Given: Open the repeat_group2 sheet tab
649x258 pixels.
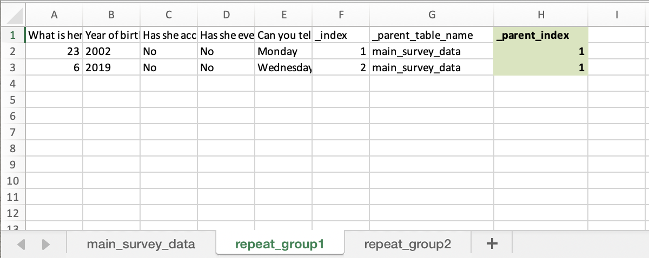Looking at the screenshot, I should (407, 244).
